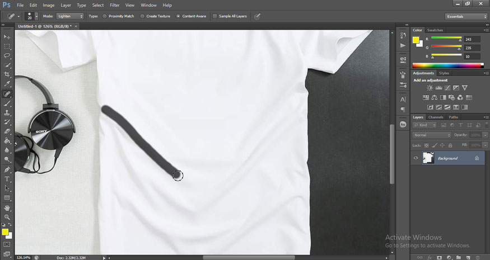
Task: Open the layer Fill dropdown arrow
Action: tap(485, 145)
